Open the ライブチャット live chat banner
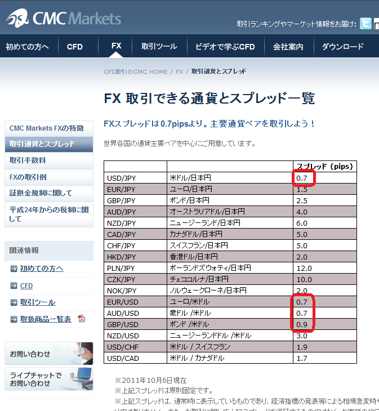 [x=48, y=379]
